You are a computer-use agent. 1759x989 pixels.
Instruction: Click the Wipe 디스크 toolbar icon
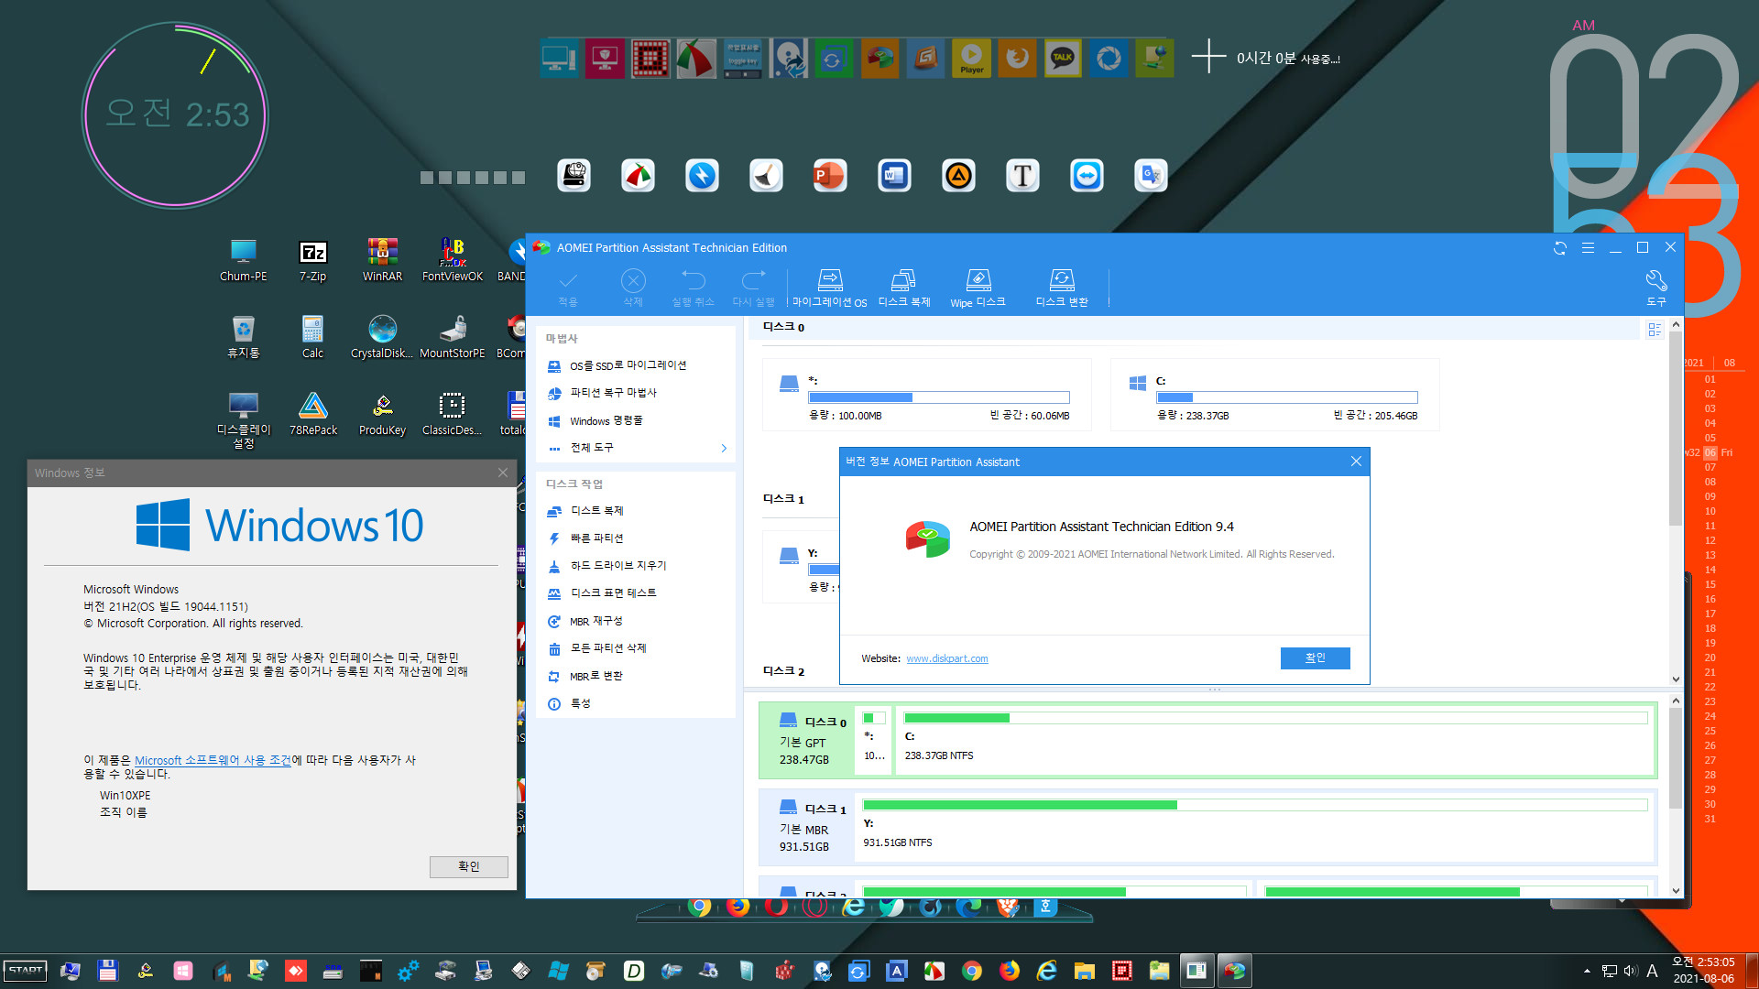coord(978,288)
